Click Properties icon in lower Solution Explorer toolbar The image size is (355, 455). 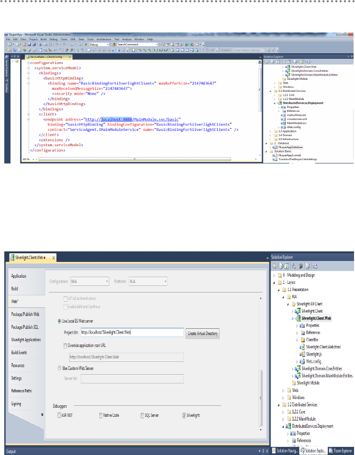click(274, 266)
